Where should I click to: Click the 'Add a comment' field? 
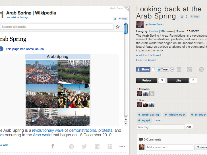pyautogui.click(x=169, y=147)
